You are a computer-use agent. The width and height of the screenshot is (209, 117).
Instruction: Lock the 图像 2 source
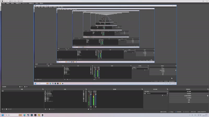pyautogui.click(x=86, y=99)
